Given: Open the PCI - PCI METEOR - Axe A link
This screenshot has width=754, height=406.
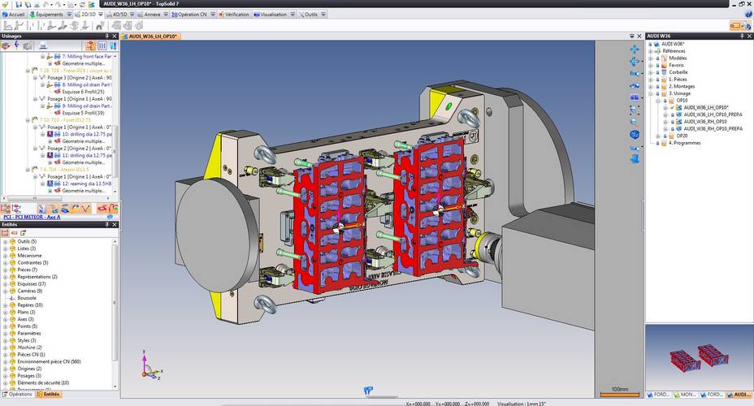Looking at the screenshot, I should (32, 217).
